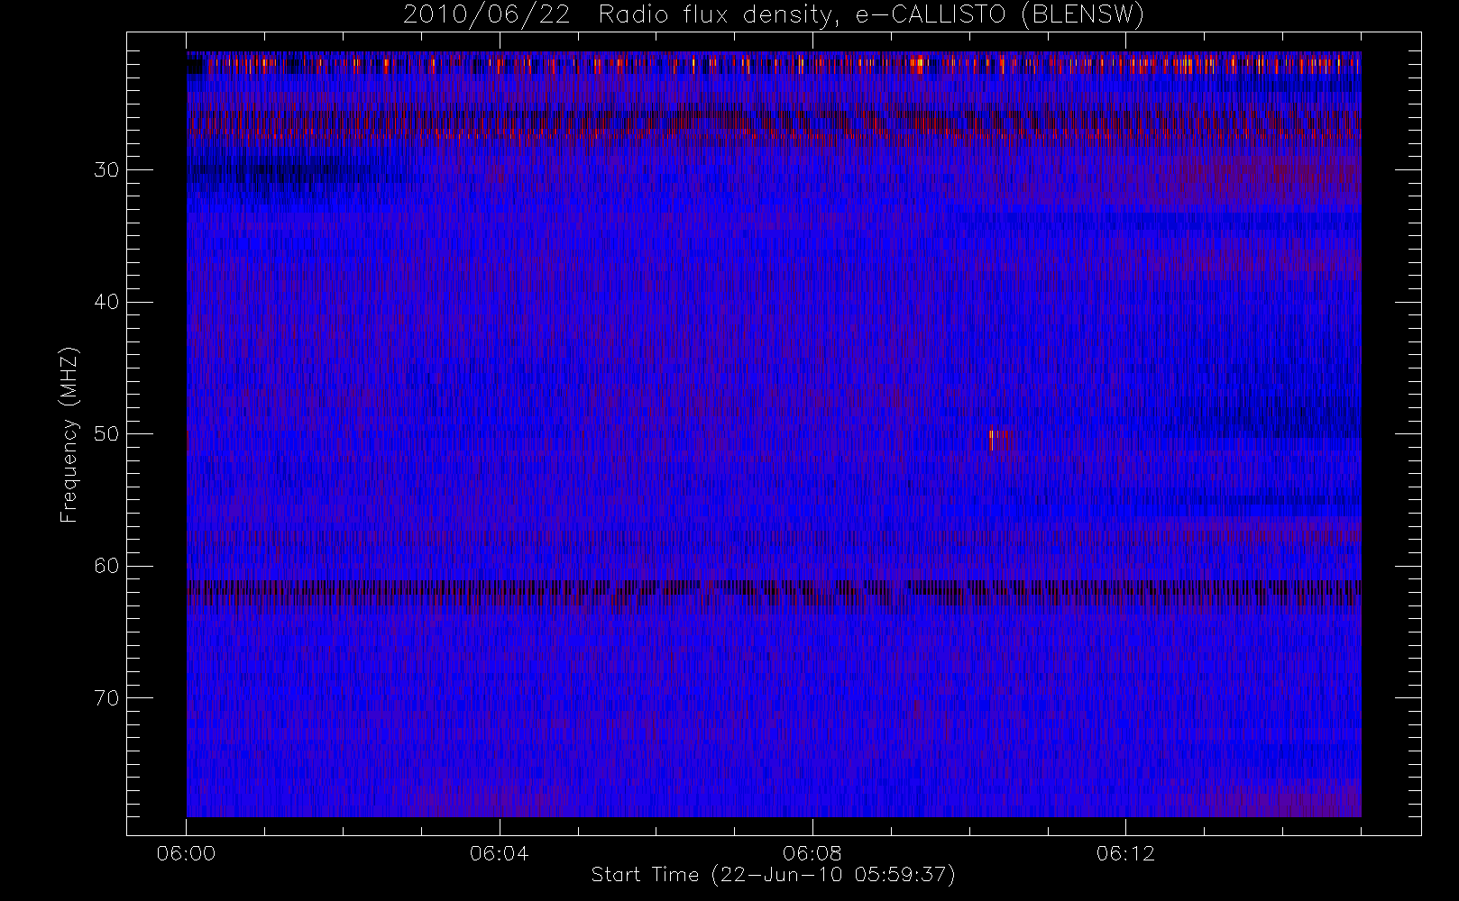The height and width of the screenshot is (901, 1459).
Task: Click the '30' frequency tick label
Action: point(106,169)
